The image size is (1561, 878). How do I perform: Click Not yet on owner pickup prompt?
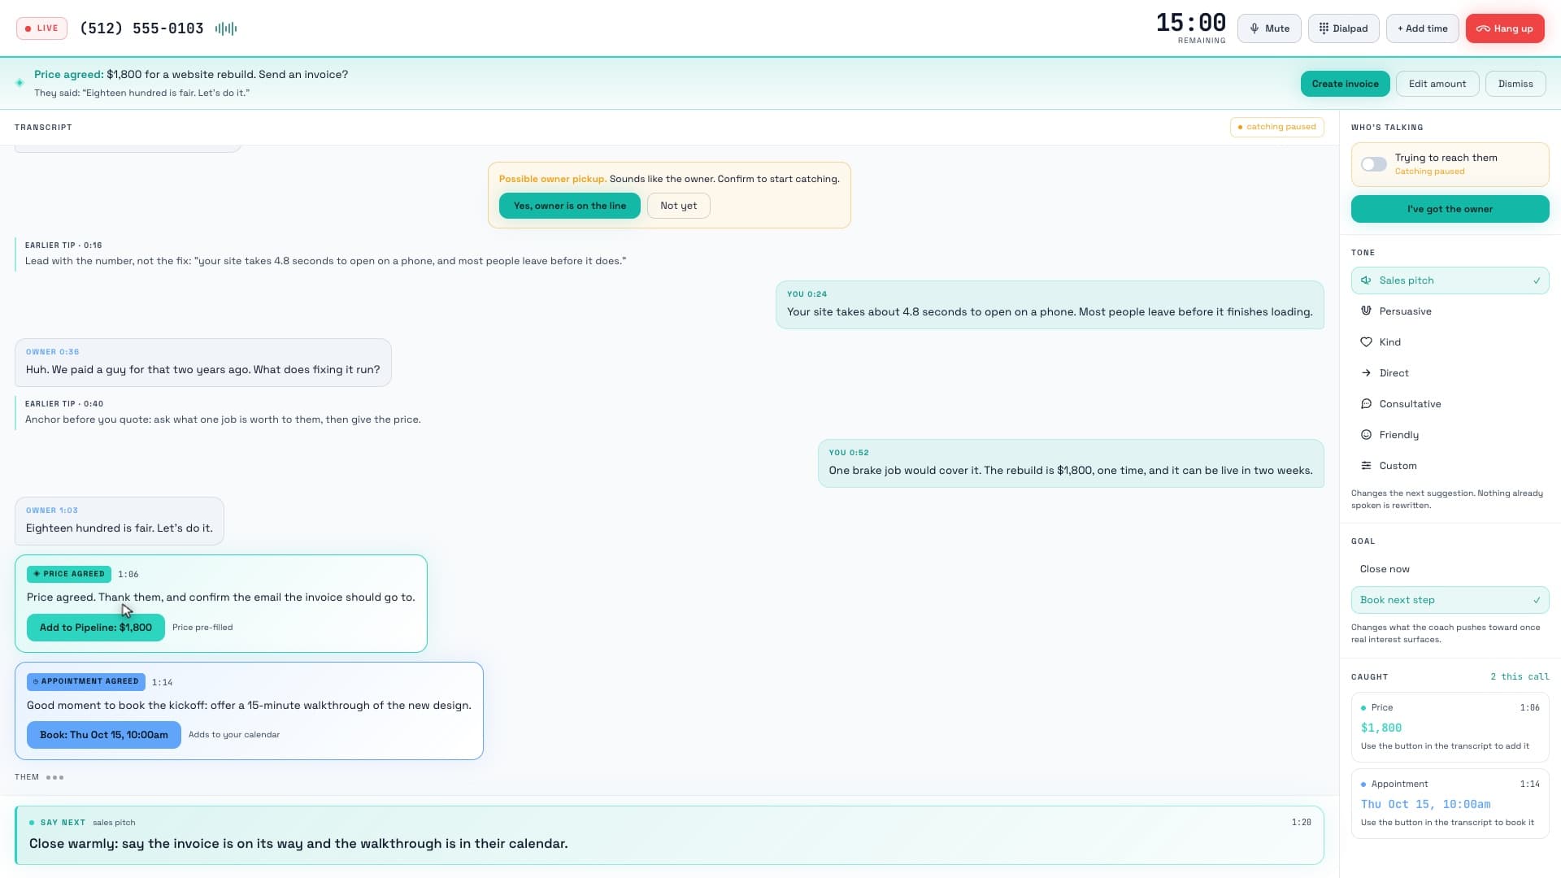[x=678, y=206]
